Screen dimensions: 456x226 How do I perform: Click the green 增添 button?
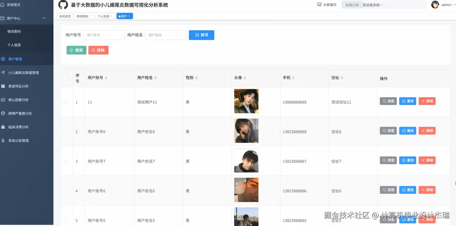tap(76, 50)
